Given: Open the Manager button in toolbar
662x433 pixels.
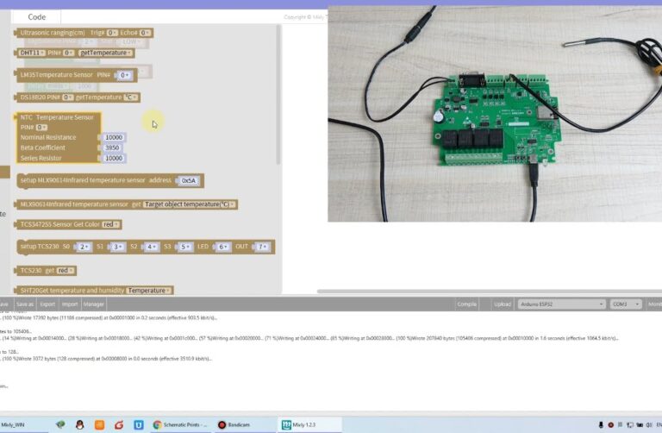Looking at the screenshot, I should [93, 304].
